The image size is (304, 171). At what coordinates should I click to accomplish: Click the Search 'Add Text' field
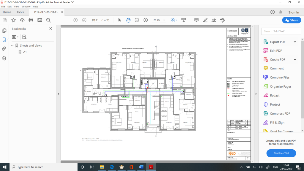click(x=281, y=31)
